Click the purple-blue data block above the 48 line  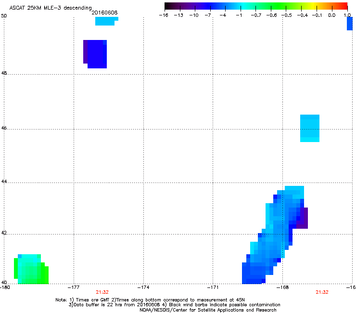95,54
